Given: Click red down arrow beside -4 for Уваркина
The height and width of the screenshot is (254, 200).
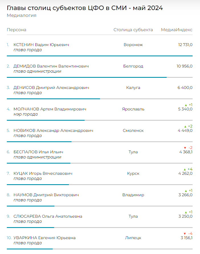Looking at the screenshot, I should [185, 234].
